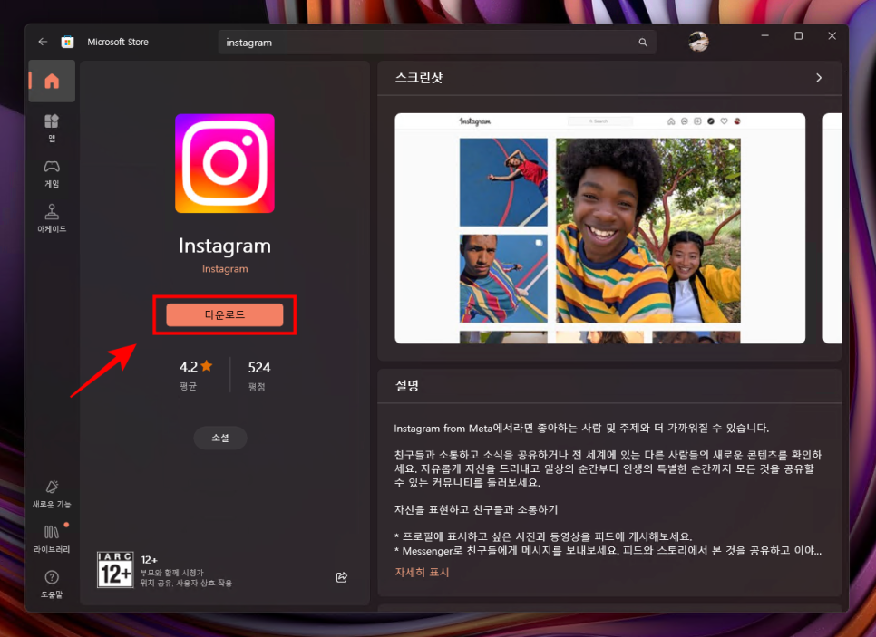Viewport: 876px width, 637px height.
Task: Open the 게임 (Games) sidebar section
Action: 52,174
